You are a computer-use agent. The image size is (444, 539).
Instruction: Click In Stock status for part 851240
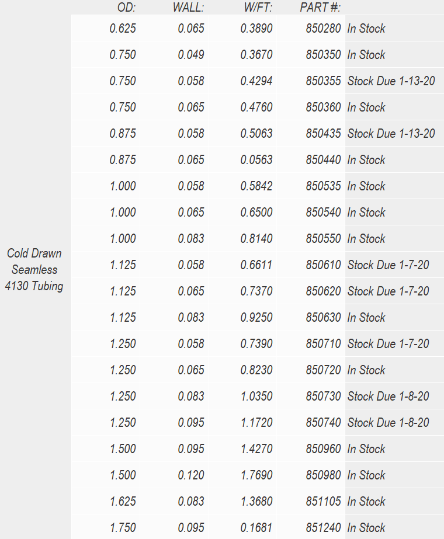click(x=366, y=528)
